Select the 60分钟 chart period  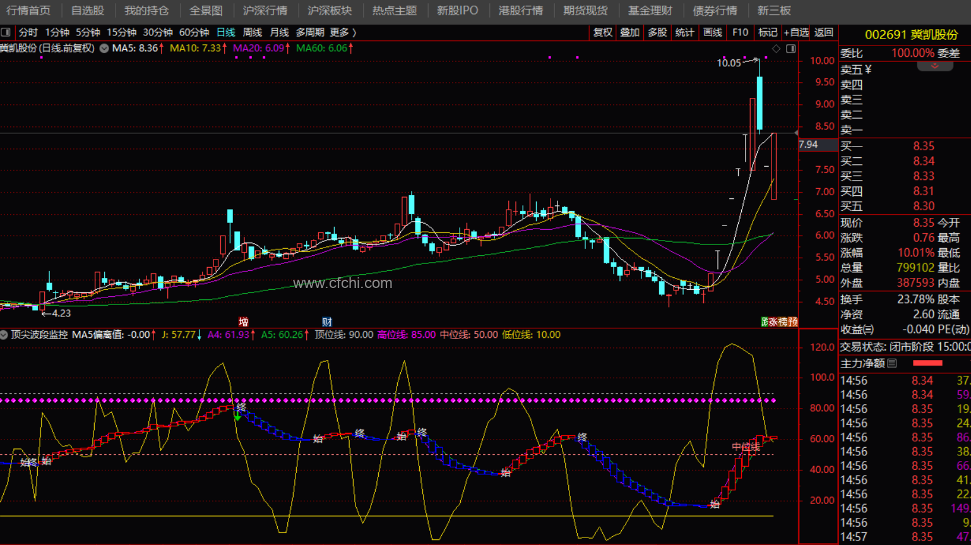click(194, 32)
